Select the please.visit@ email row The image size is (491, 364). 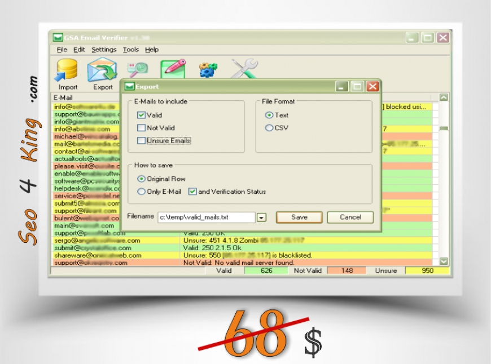[86, 166]
